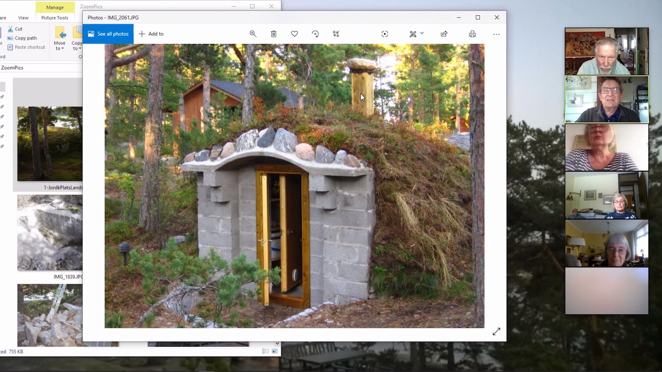Click the Add to button
The height and width of the screenshot is (372, 662).
pyautogui.click(x=151, y=34)
